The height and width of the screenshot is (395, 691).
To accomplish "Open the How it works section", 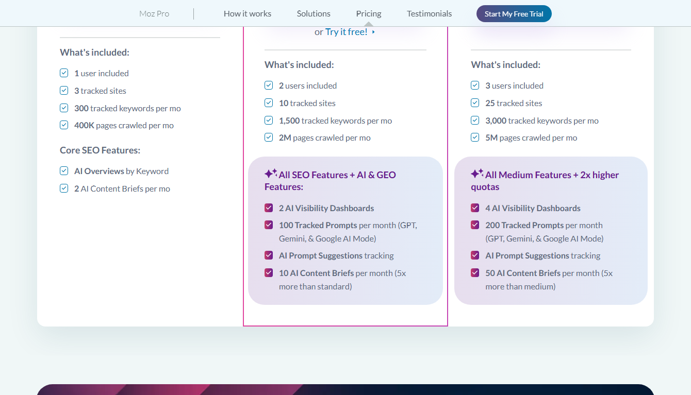I will pos(248,14).
